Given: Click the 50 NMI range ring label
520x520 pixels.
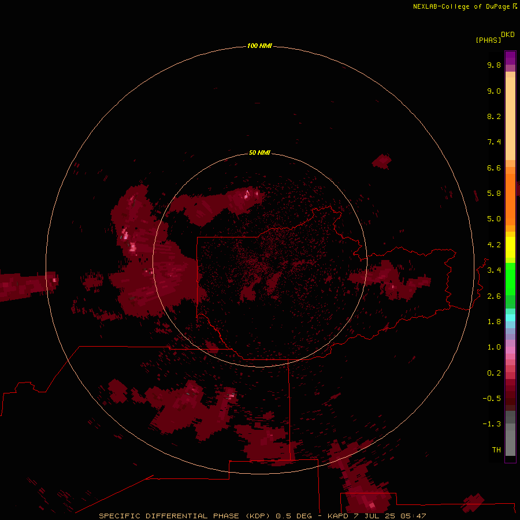Looking at the screenshot, I should tap(259, 153).
